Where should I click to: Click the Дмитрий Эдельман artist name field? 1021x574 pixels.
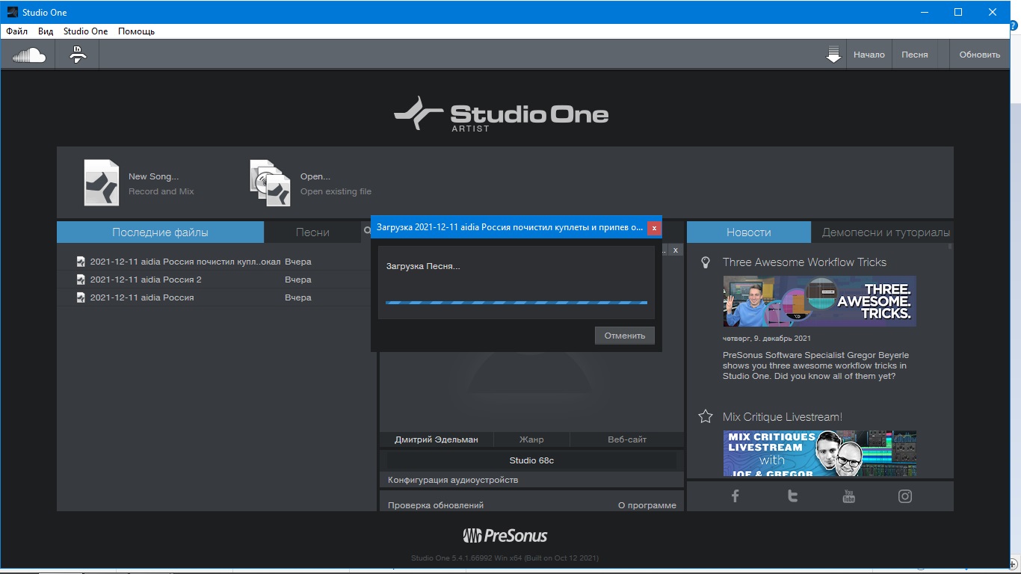[436, 439]
